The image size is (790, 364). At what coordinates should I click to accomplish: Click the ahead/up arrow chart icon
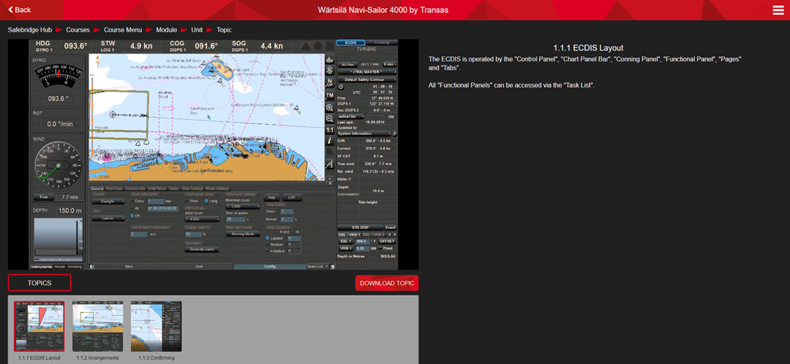[x=330, y=71]
